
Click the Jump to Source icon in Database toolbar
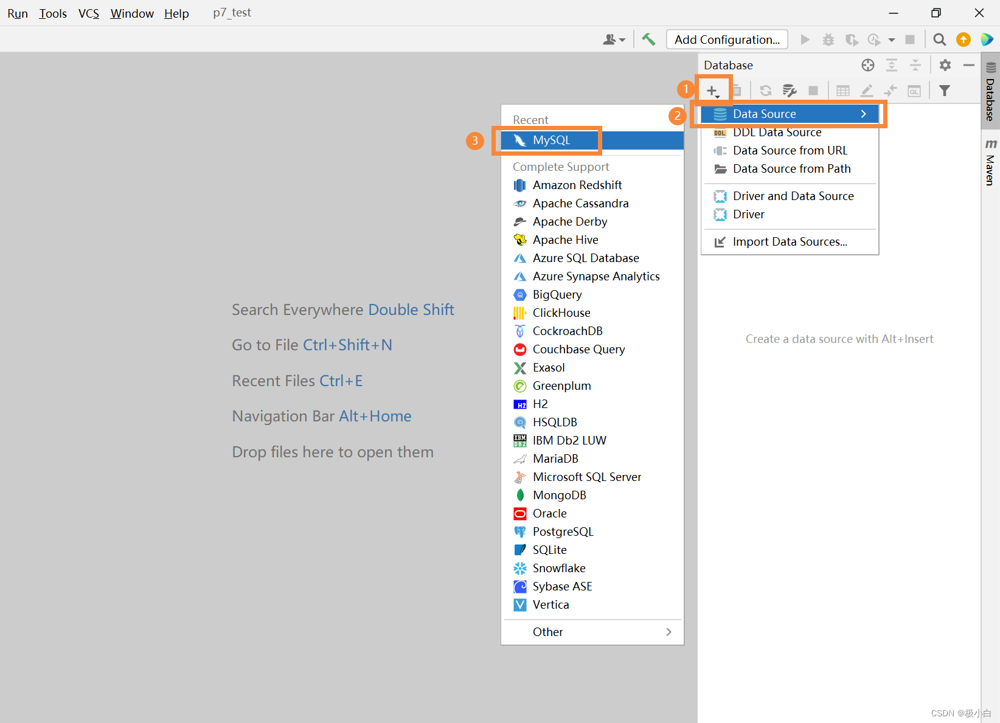(x=891, y=91)
